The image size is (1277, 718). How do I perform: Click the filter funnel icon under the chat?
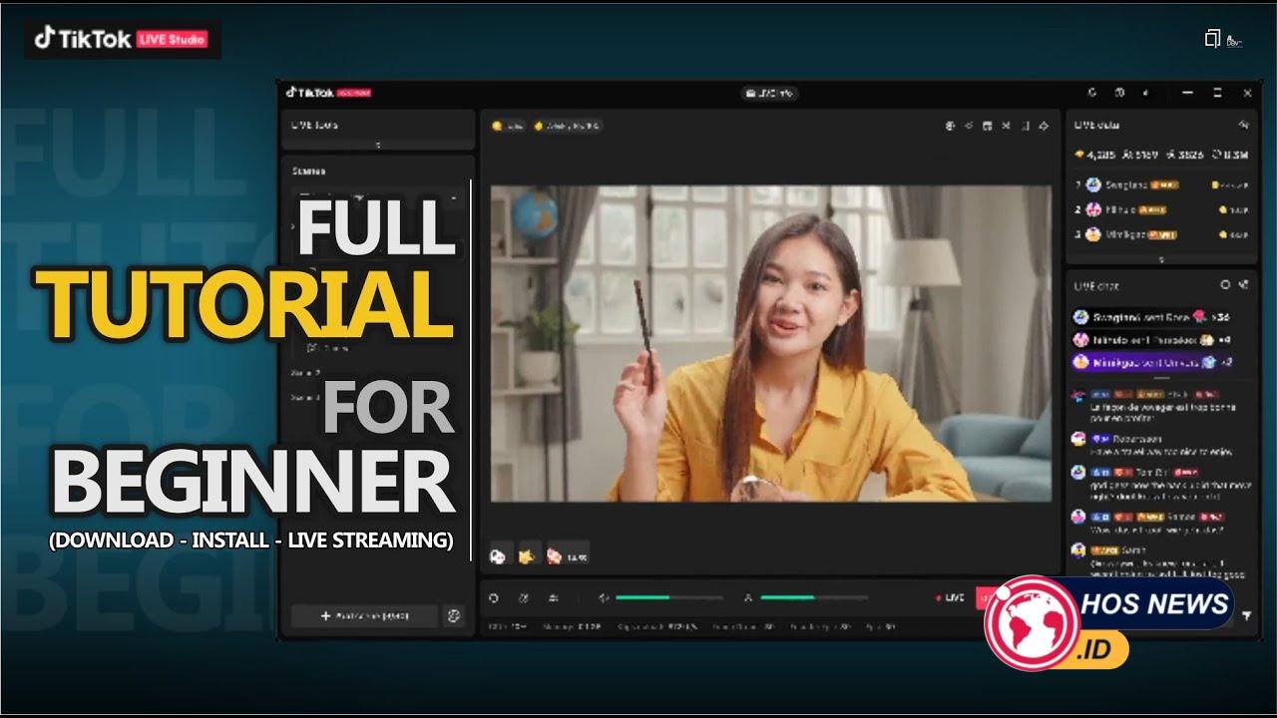[1246, 616]
